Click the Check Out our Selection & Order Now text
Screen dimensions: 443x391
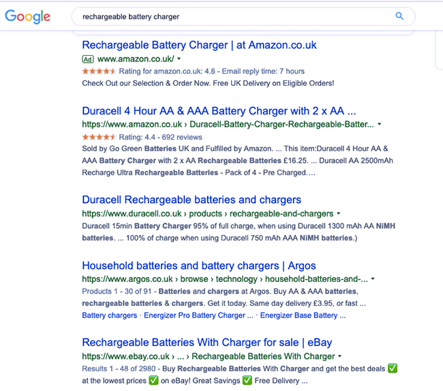coord(147,83)
